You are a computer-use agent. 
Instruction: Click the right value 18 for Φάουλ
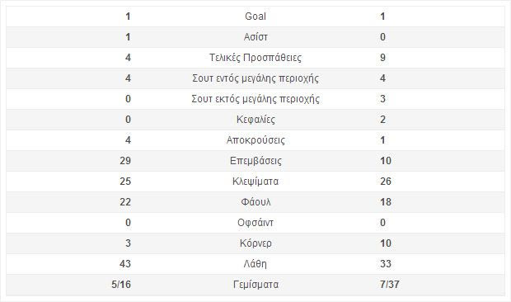tap(386, 202)
